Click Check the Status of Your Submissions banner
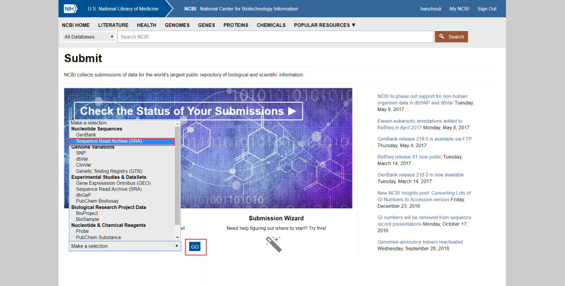This screenshot has width=565, height=286. click(188, 111)
